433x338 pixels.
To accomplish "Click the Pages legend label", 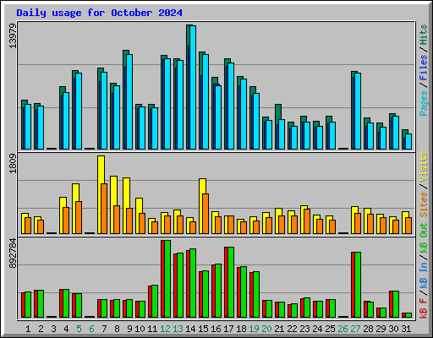I will pyautogui.click(x=424, y=103).
